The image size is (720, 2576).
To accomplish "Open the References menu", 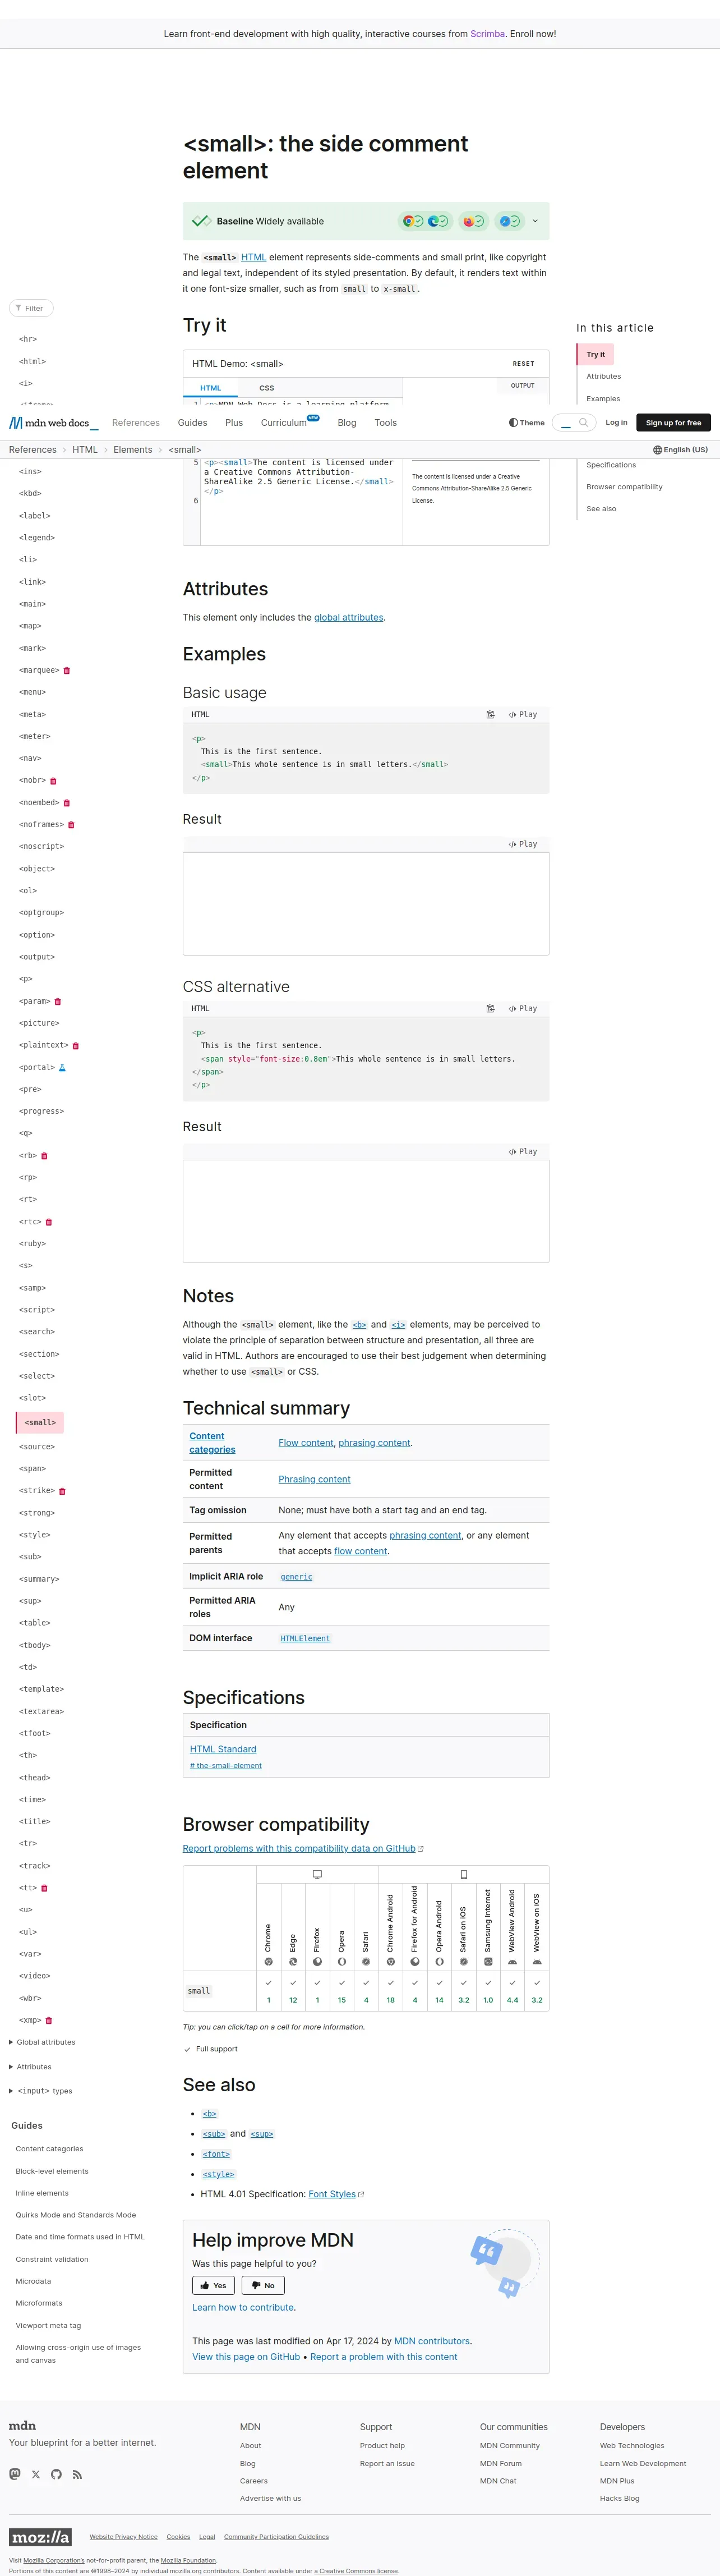I will click(136, 423).
